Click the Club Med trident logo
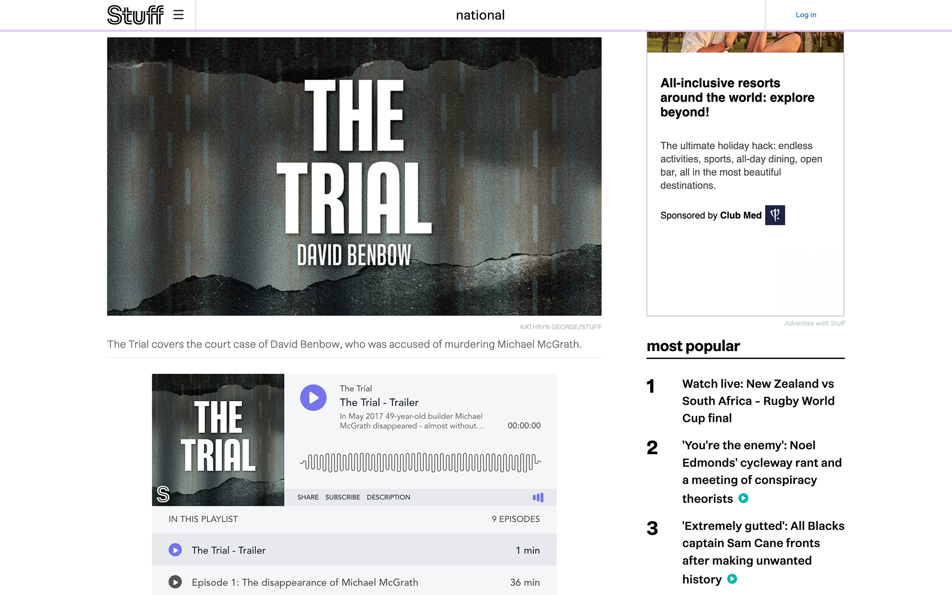The image size is (952, 595). pos(775,215)
